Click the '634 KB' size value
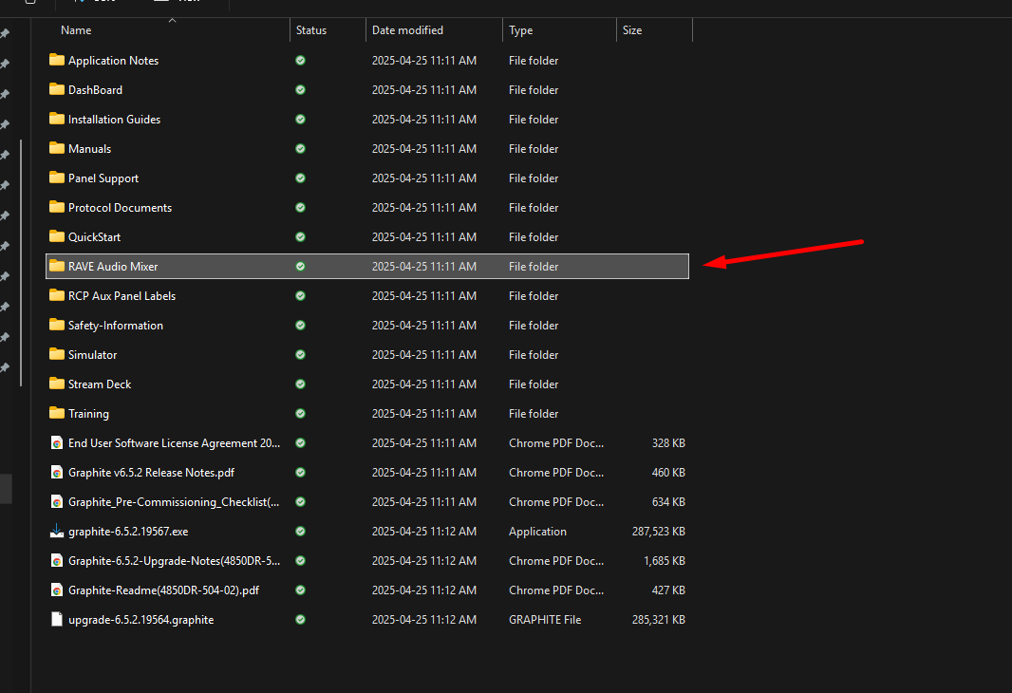 point(668,501)
